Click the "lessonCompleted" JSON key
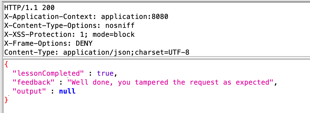Screen dimensions: 310x113 point(48,74)
